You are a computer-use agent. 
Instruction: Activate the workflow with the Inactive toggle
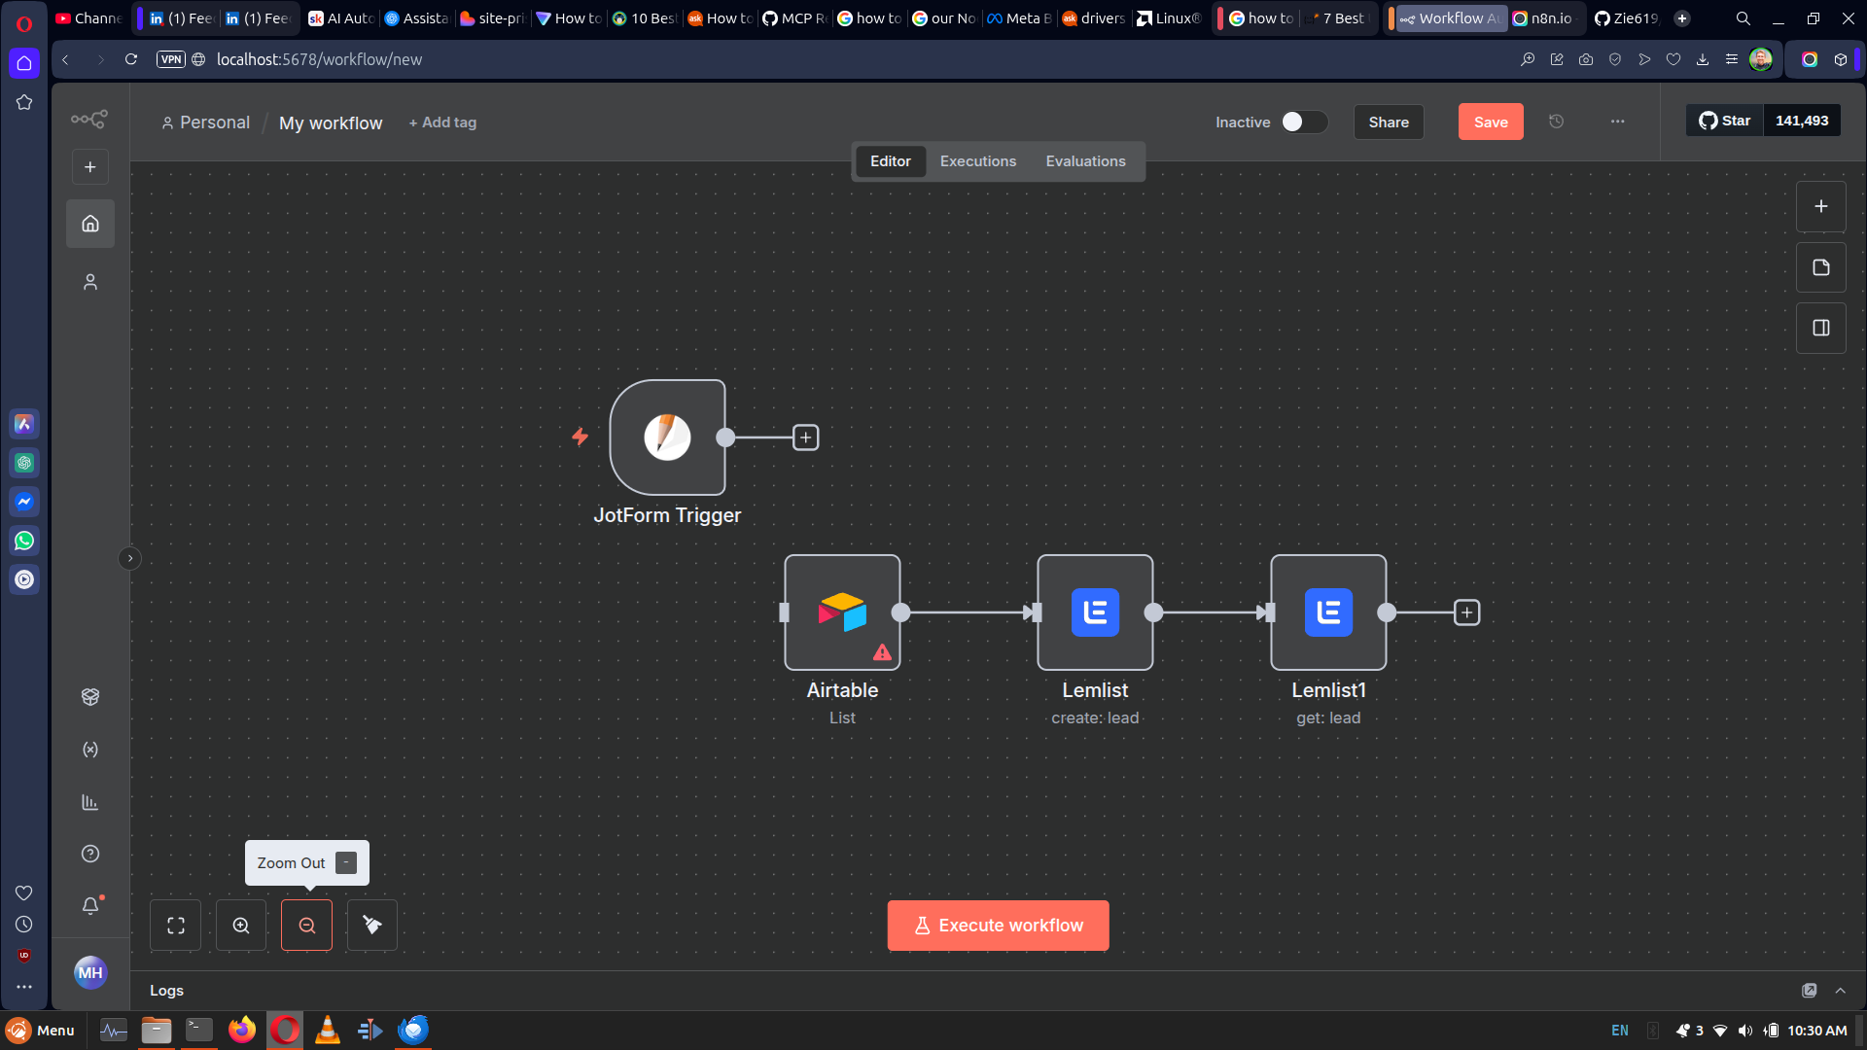click(1303, 122)
